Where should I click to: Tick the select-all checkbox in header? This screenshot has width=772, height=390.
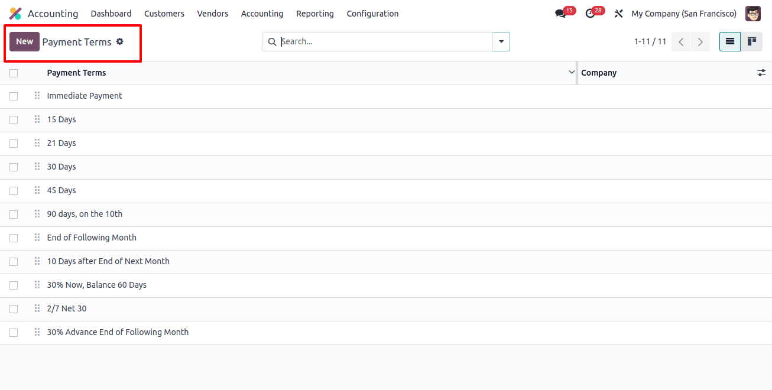(x=14, y=73)
